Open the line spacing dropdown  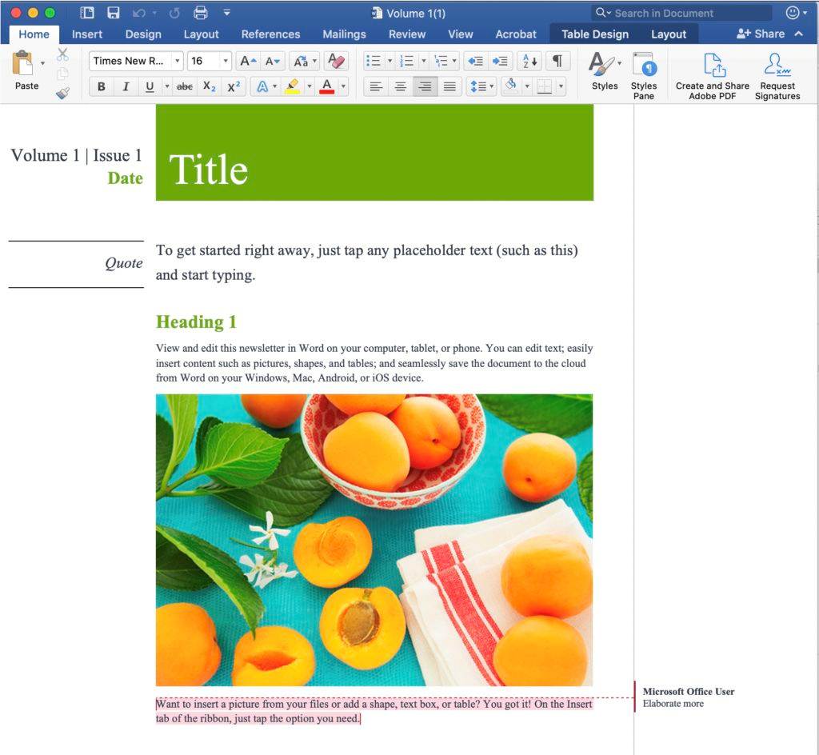[481, 86]
